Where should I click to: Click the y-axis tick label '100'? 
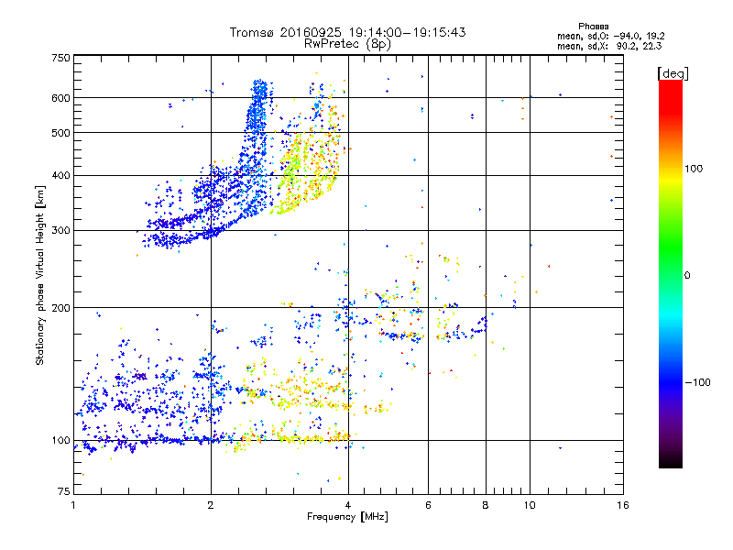pos(60,441)
